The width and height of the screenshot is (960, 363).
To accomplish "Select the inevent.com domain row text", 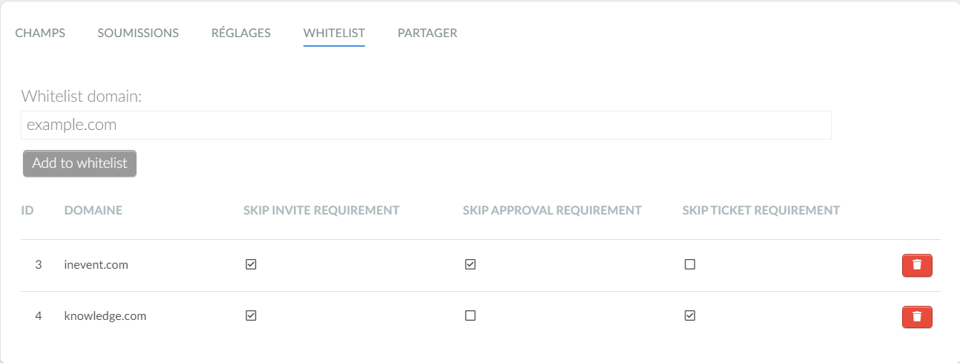I will (96, 264).
